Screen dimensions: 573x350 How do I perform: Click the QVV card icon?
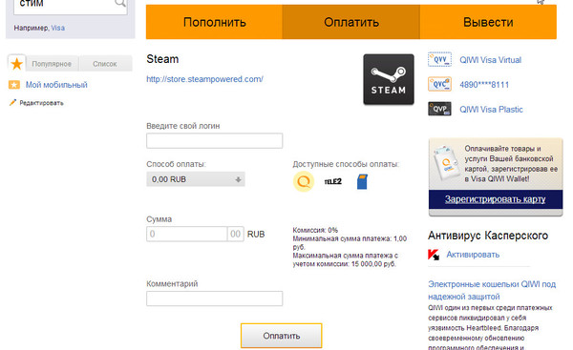click(439, 59)
